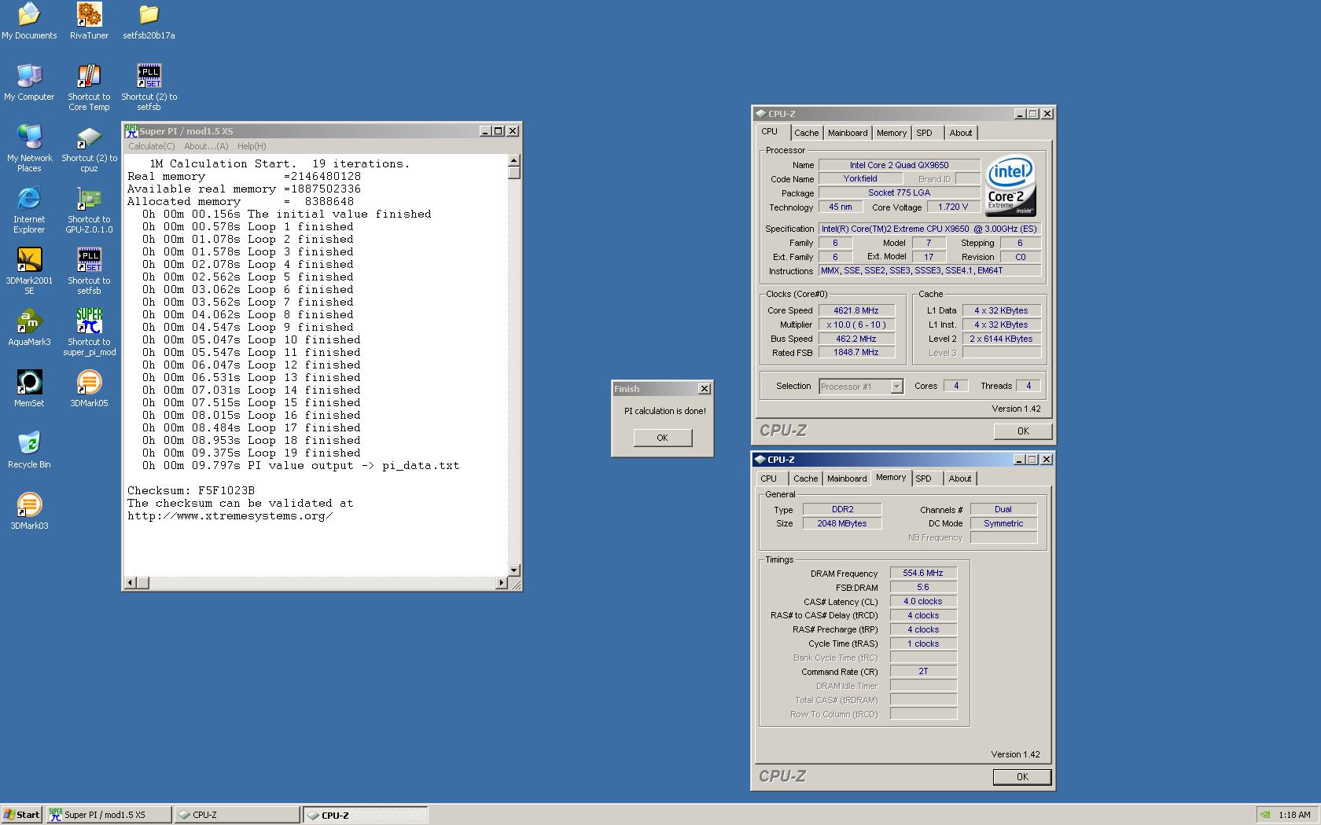This screenshot has height=825, width=1321.
Task: Close the Finish dialog with X
Action: tap(705, 388)
